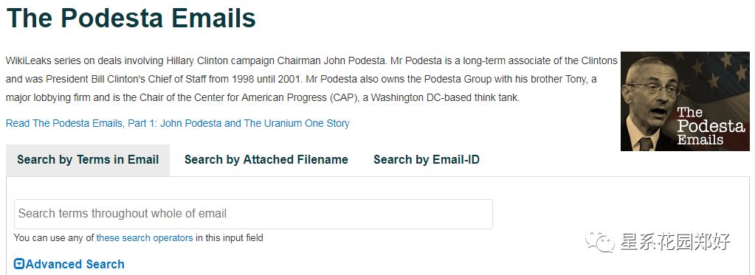
Task: Click the stars flag background in banner
Action: click(x=717, y=72)
